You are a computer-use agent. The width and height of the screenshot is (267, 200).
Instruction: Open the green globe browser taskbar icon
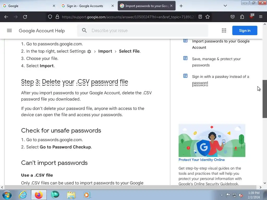[55, 195]
